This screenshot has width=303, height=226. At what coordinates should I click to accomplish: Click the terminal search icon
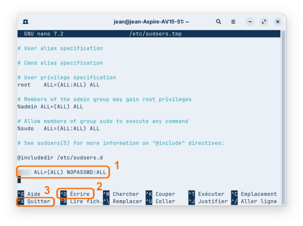click(219, 22)
